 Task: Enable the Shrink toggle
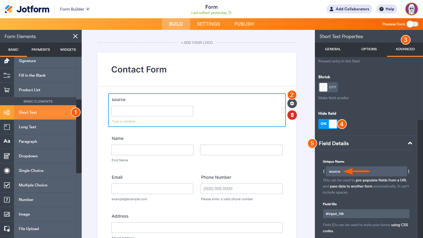click(x=328, y=87)
